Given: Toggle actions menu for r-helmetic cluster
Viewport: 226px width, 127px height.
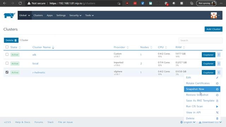Looking at the screenshot, I should click(x=219, y=72).
